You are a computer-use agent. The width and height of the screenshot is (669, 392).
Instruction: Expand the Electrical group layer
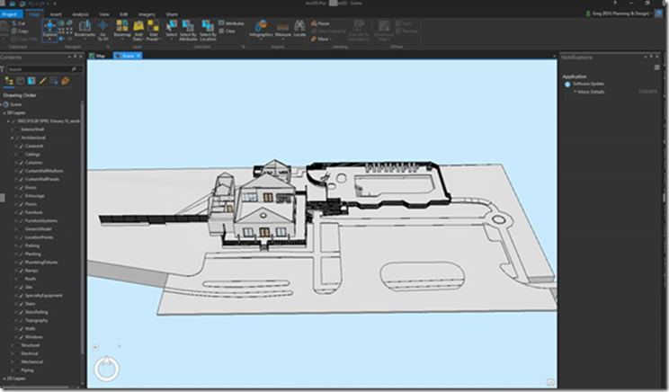[12, 353]
